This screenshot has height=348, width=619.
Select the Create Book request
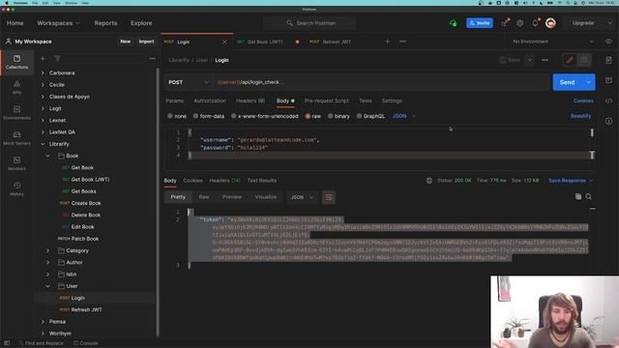[x=86, y=203]
